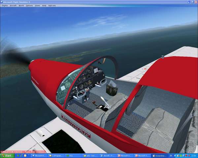The image size is (198, 158).
Task: Open the World menu
Action: click(21, 6)
